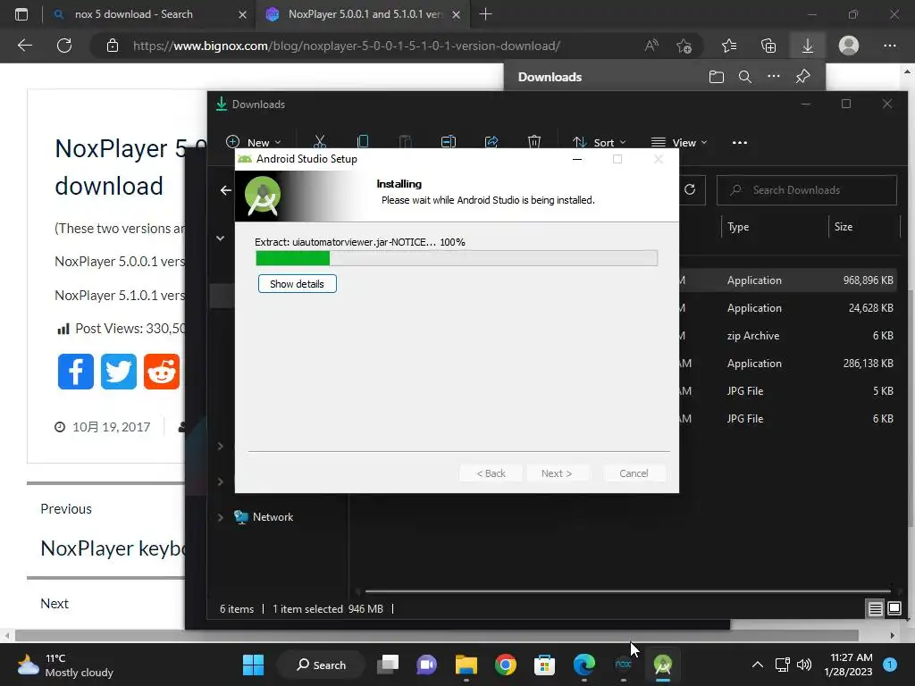915x686 pixels.
Task: Click the Refresh icon in the Explorer address bar
Action: click(690, 189)
